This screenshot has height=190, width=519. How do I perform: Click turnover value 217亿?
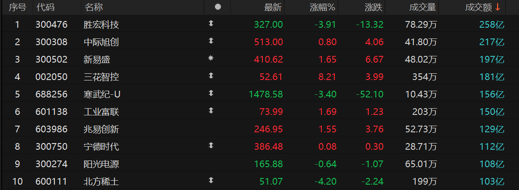click(492, 42)
